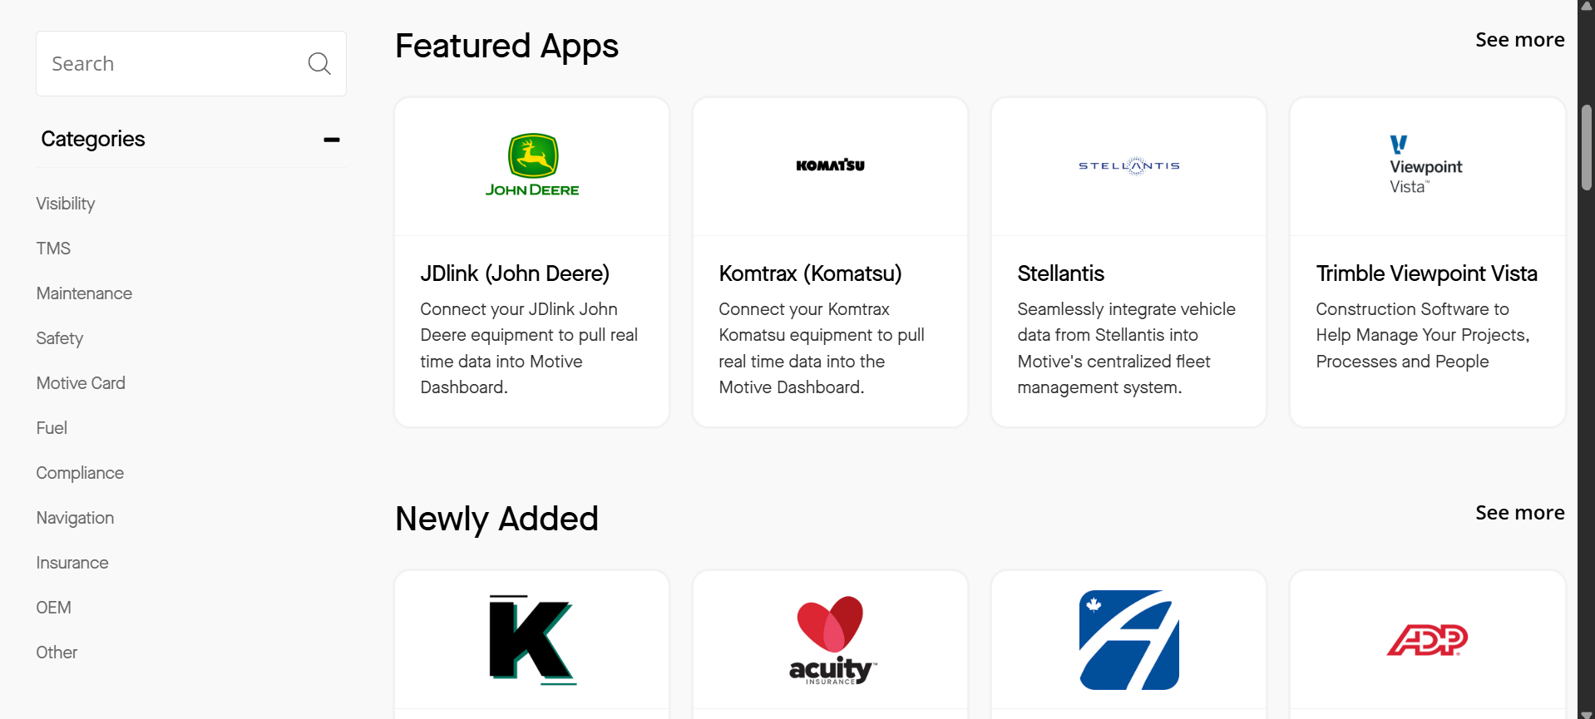Open the Maintenance category section
1595x719 pixels.
83,293
